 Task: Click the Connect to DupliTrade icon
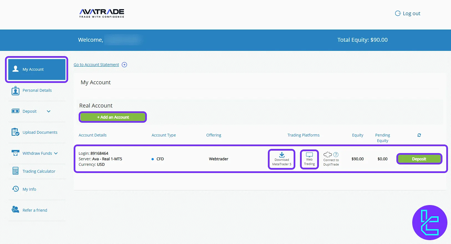coord(328,155)
